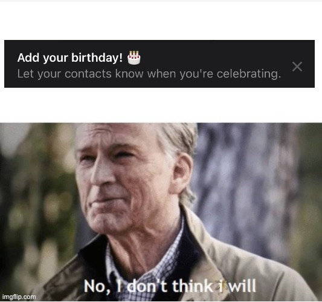Click the birthday cake emoji icon
The width and height of the screenshot is (322, 302).
pyautogui.click(x=134, y=57)
